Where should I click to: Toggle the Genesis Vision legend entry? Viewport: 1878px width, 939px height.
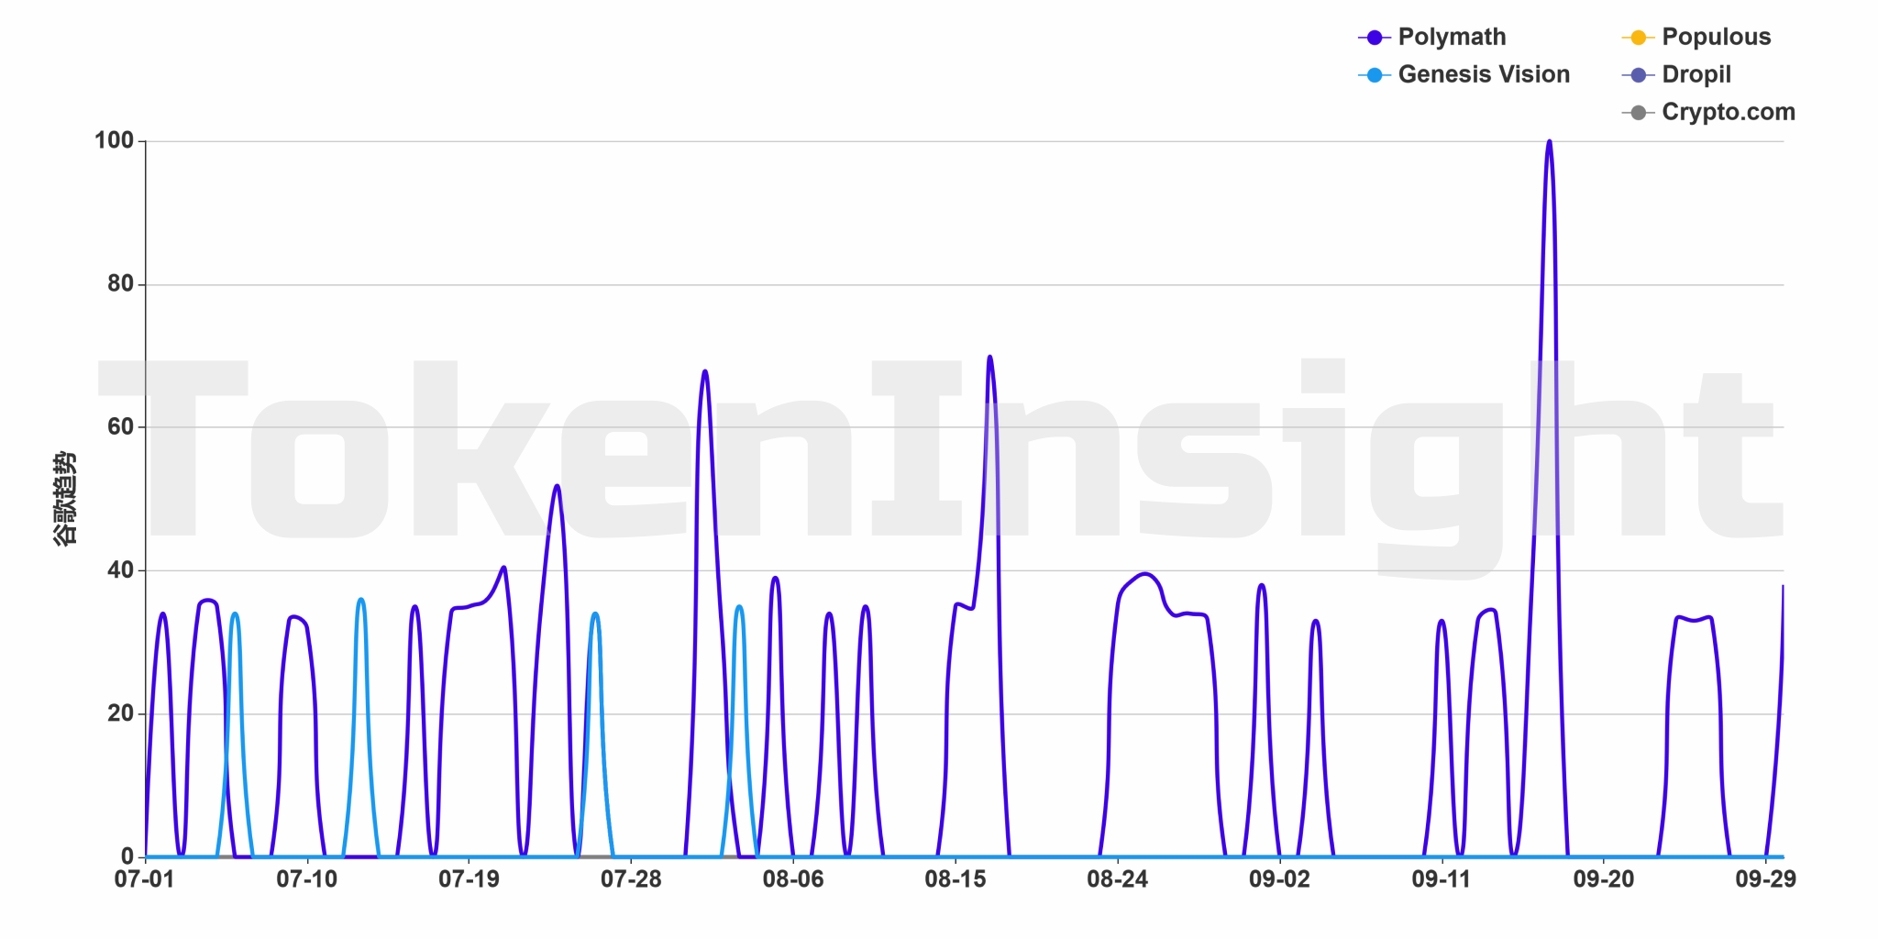point(1464,75)
